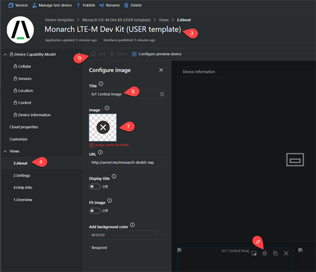Go to Device templates breadcrumb
The width and height of the screenshot is (316, 272).
point(59,20)
